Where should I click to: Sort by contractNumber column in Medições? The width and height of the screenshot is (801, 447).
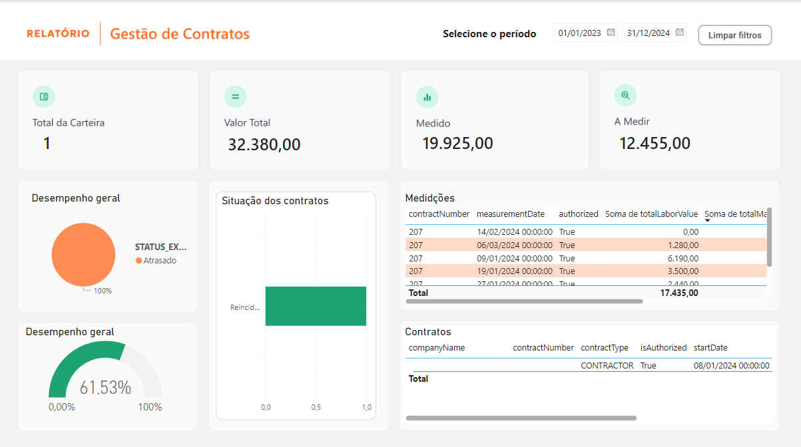(439, 214)
